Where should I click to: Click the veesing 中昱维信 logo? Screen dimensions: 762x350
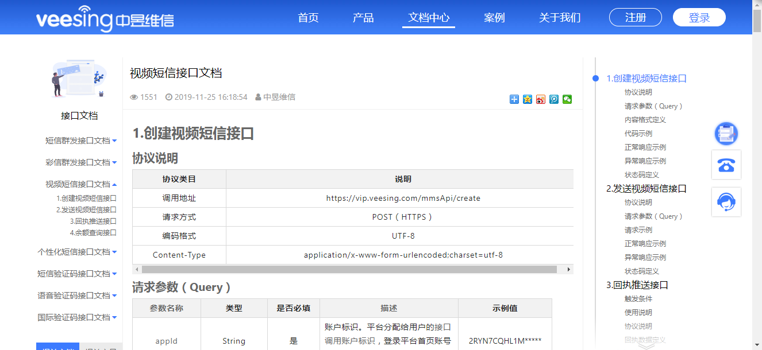click(x=105, y=18)
